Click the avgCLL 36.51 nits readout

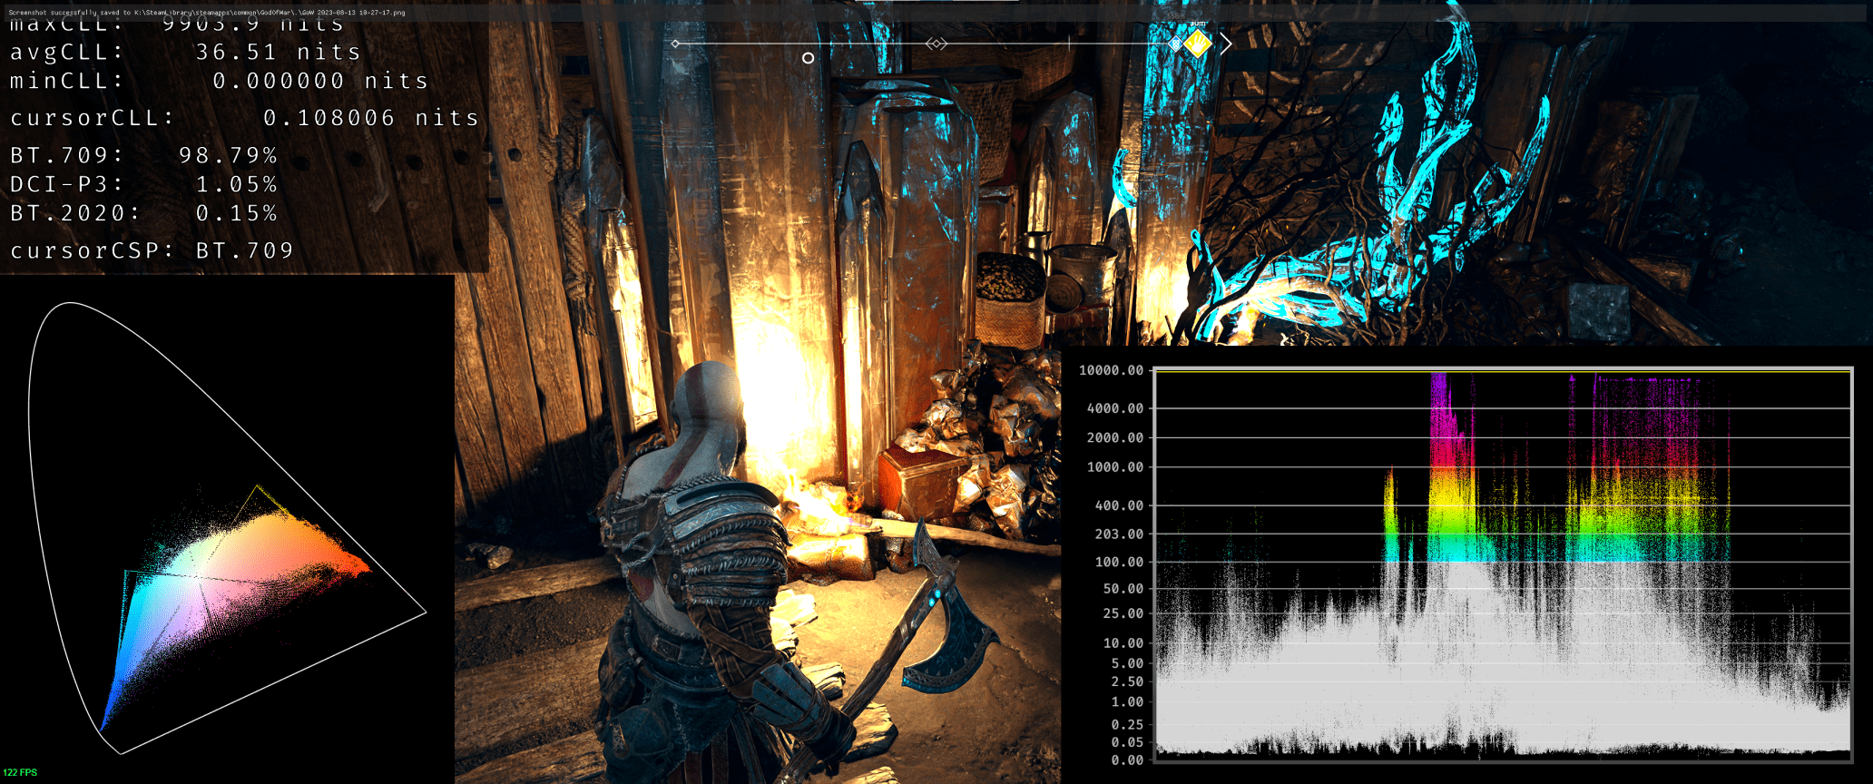pyautogui.click(x=186, y=53)
